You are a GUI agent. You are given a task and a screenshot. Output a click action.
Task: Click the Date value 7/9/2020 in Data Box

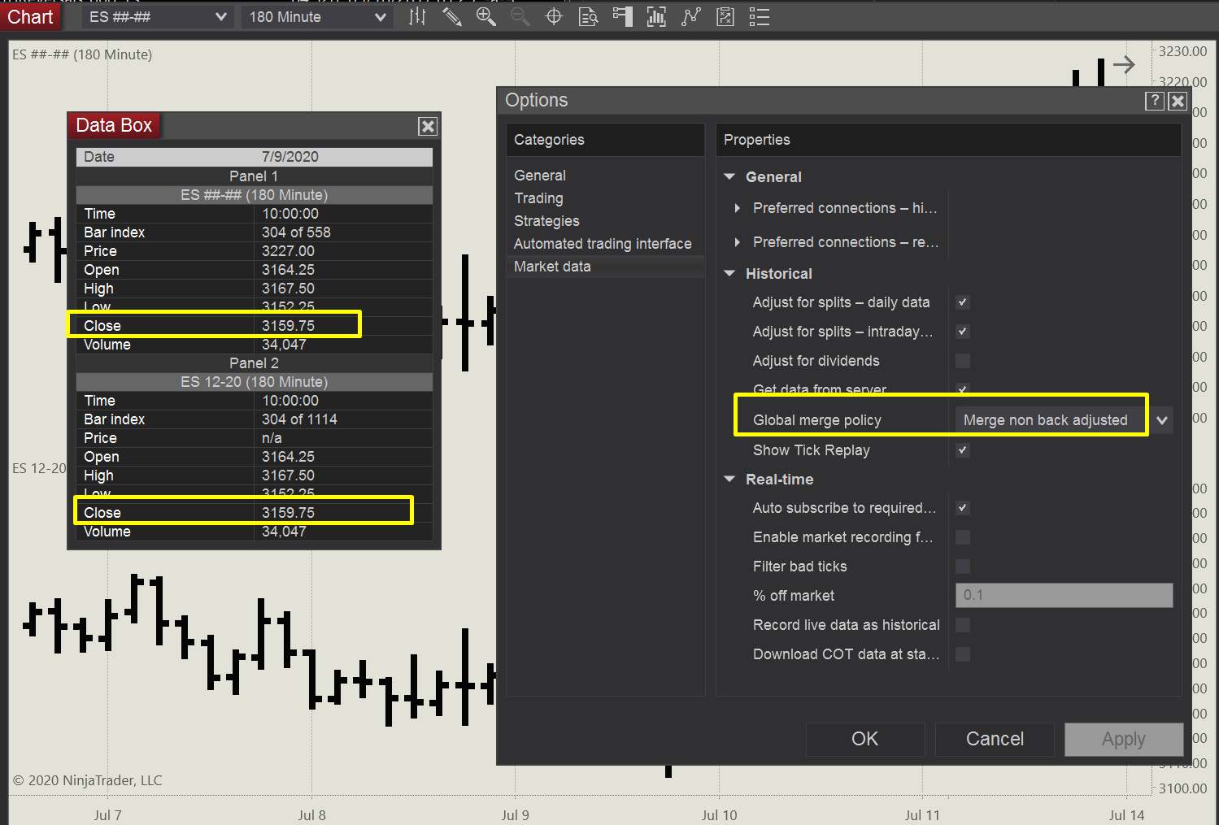pos(290,157)
